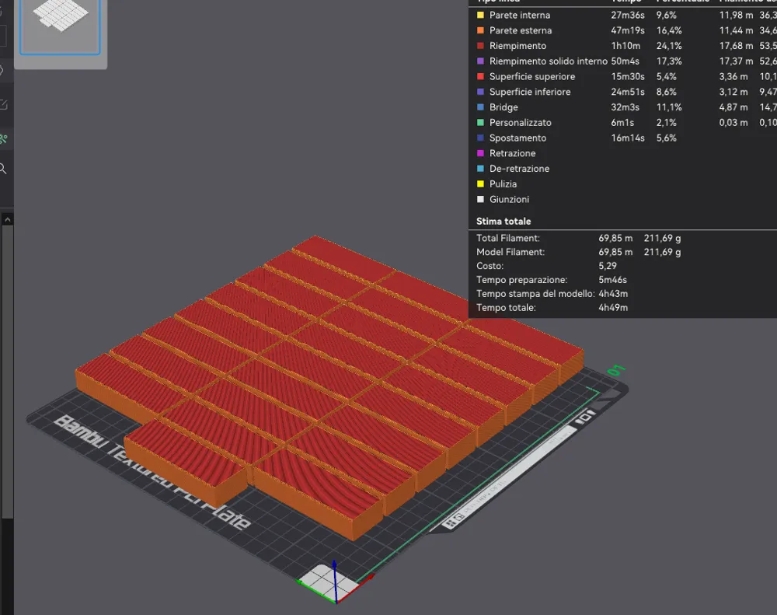Click the Stima totale heading
777x615 pixels.
503,222
